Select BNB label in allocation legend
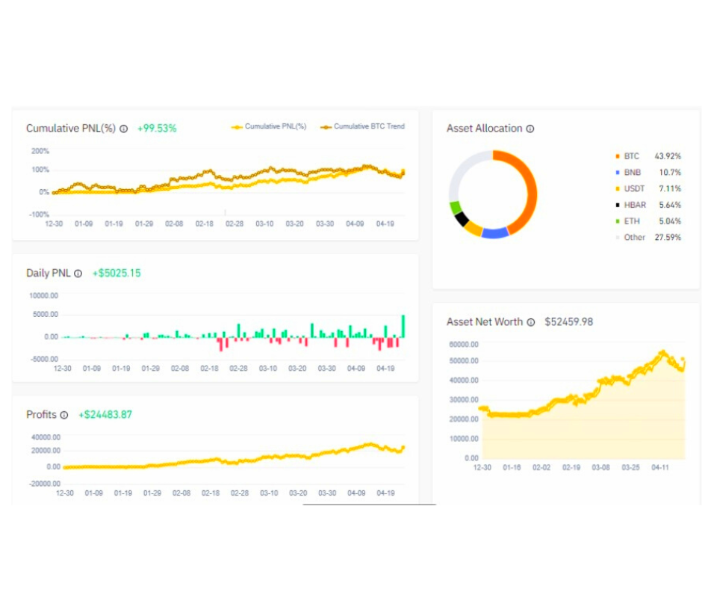This screenshot has height=589, width=702. (632, 173)
